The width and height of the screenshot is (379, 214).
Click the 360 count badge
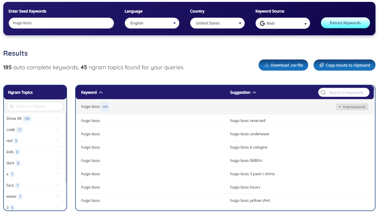pyautogui.click(x=105, y=107)
